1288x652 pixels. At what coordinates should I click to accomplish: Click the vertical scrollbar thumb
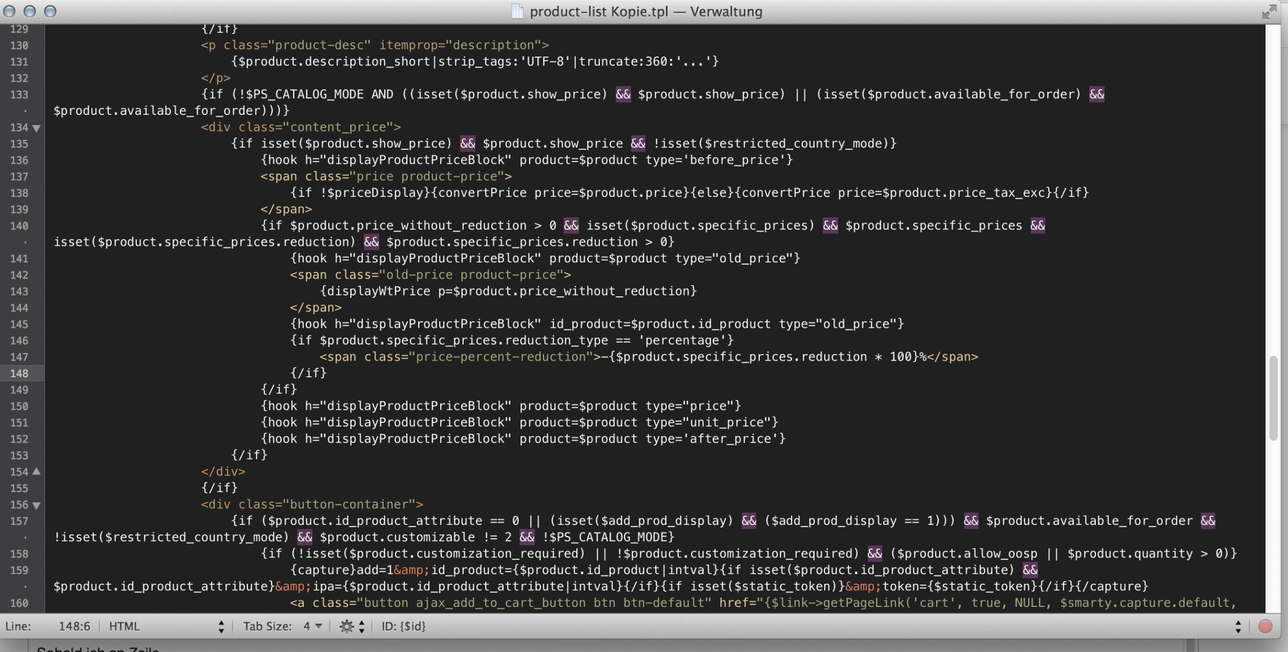(1273, 397)
